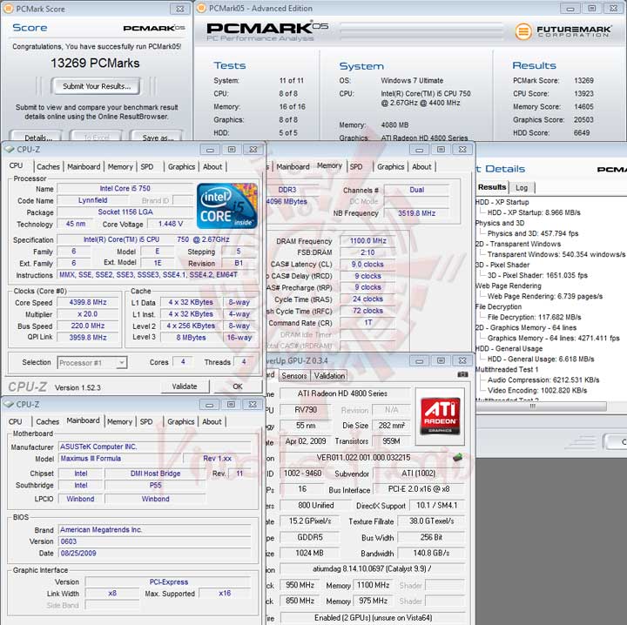Select Multithreaded Test 1 tree node
The image size is (627, 625).
click(507, 369)
